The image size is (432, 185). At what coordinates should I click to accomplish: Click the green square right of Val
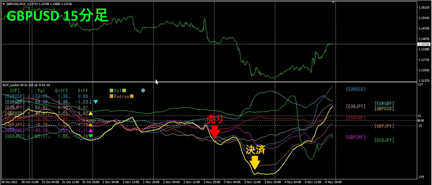click(124, 91)
